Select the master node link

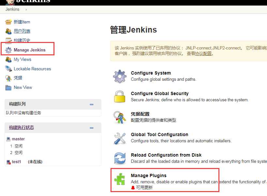(18, 139)
